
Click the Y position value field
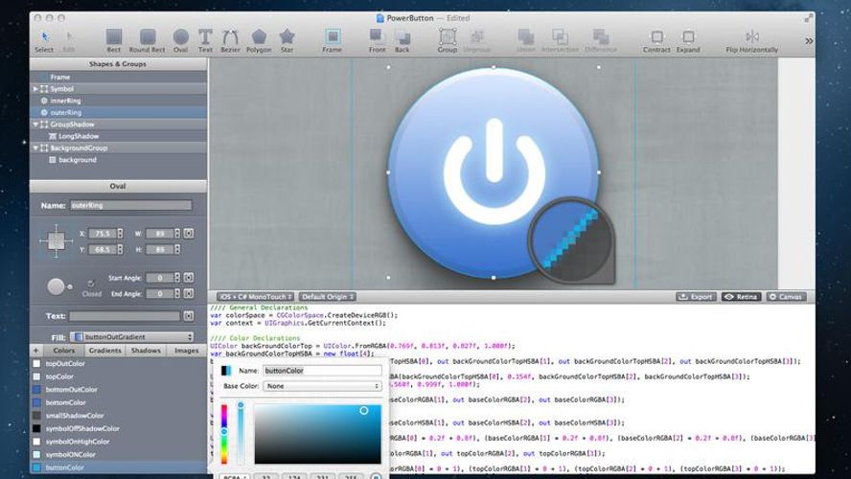click(x=103, y=249)
